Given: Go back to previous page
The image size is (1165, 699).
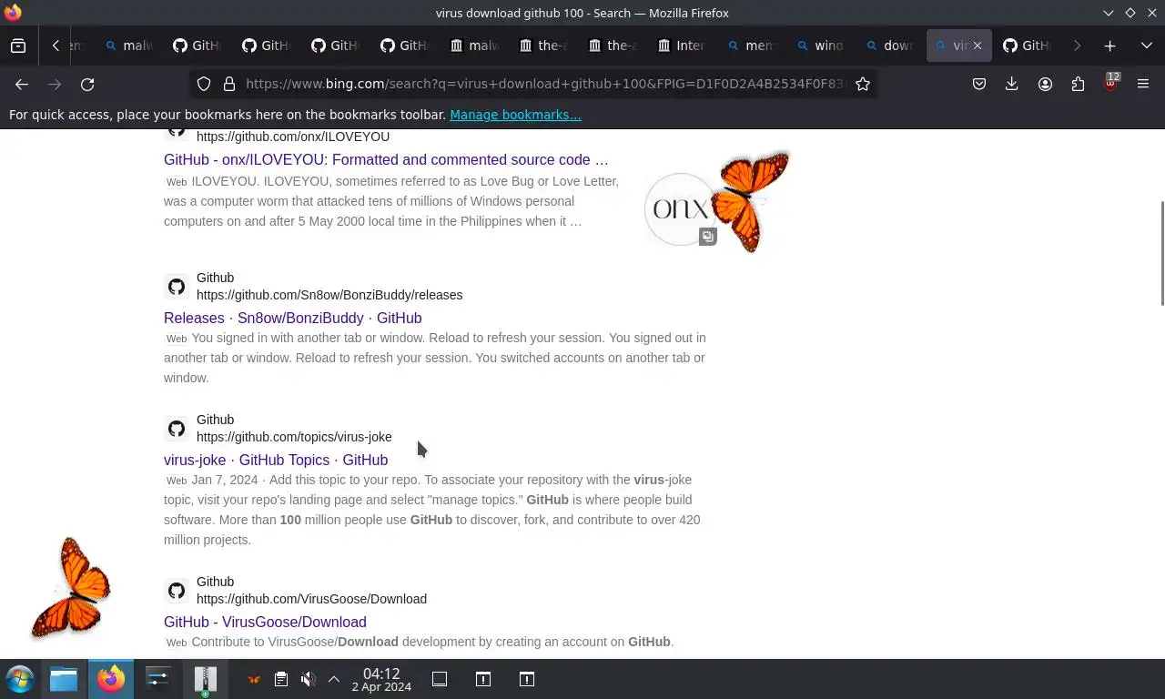Looking at the screenshot, I should [22, 84].
